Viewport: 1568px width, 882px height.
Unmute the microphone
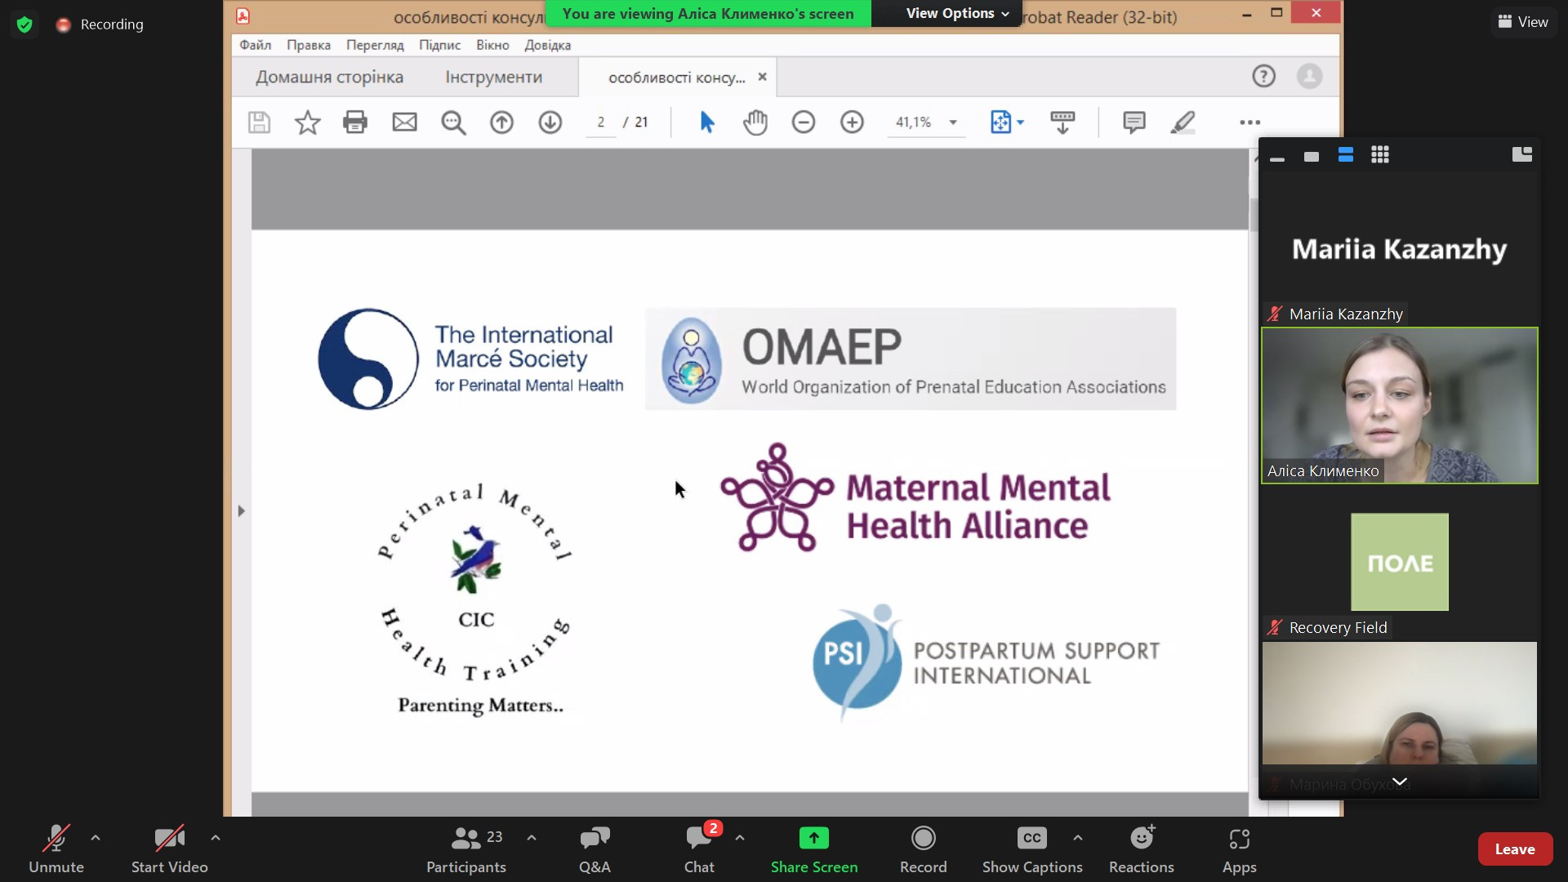[56, 849]
